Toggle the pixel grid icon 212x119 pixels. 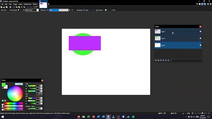(x=34, y=7)
